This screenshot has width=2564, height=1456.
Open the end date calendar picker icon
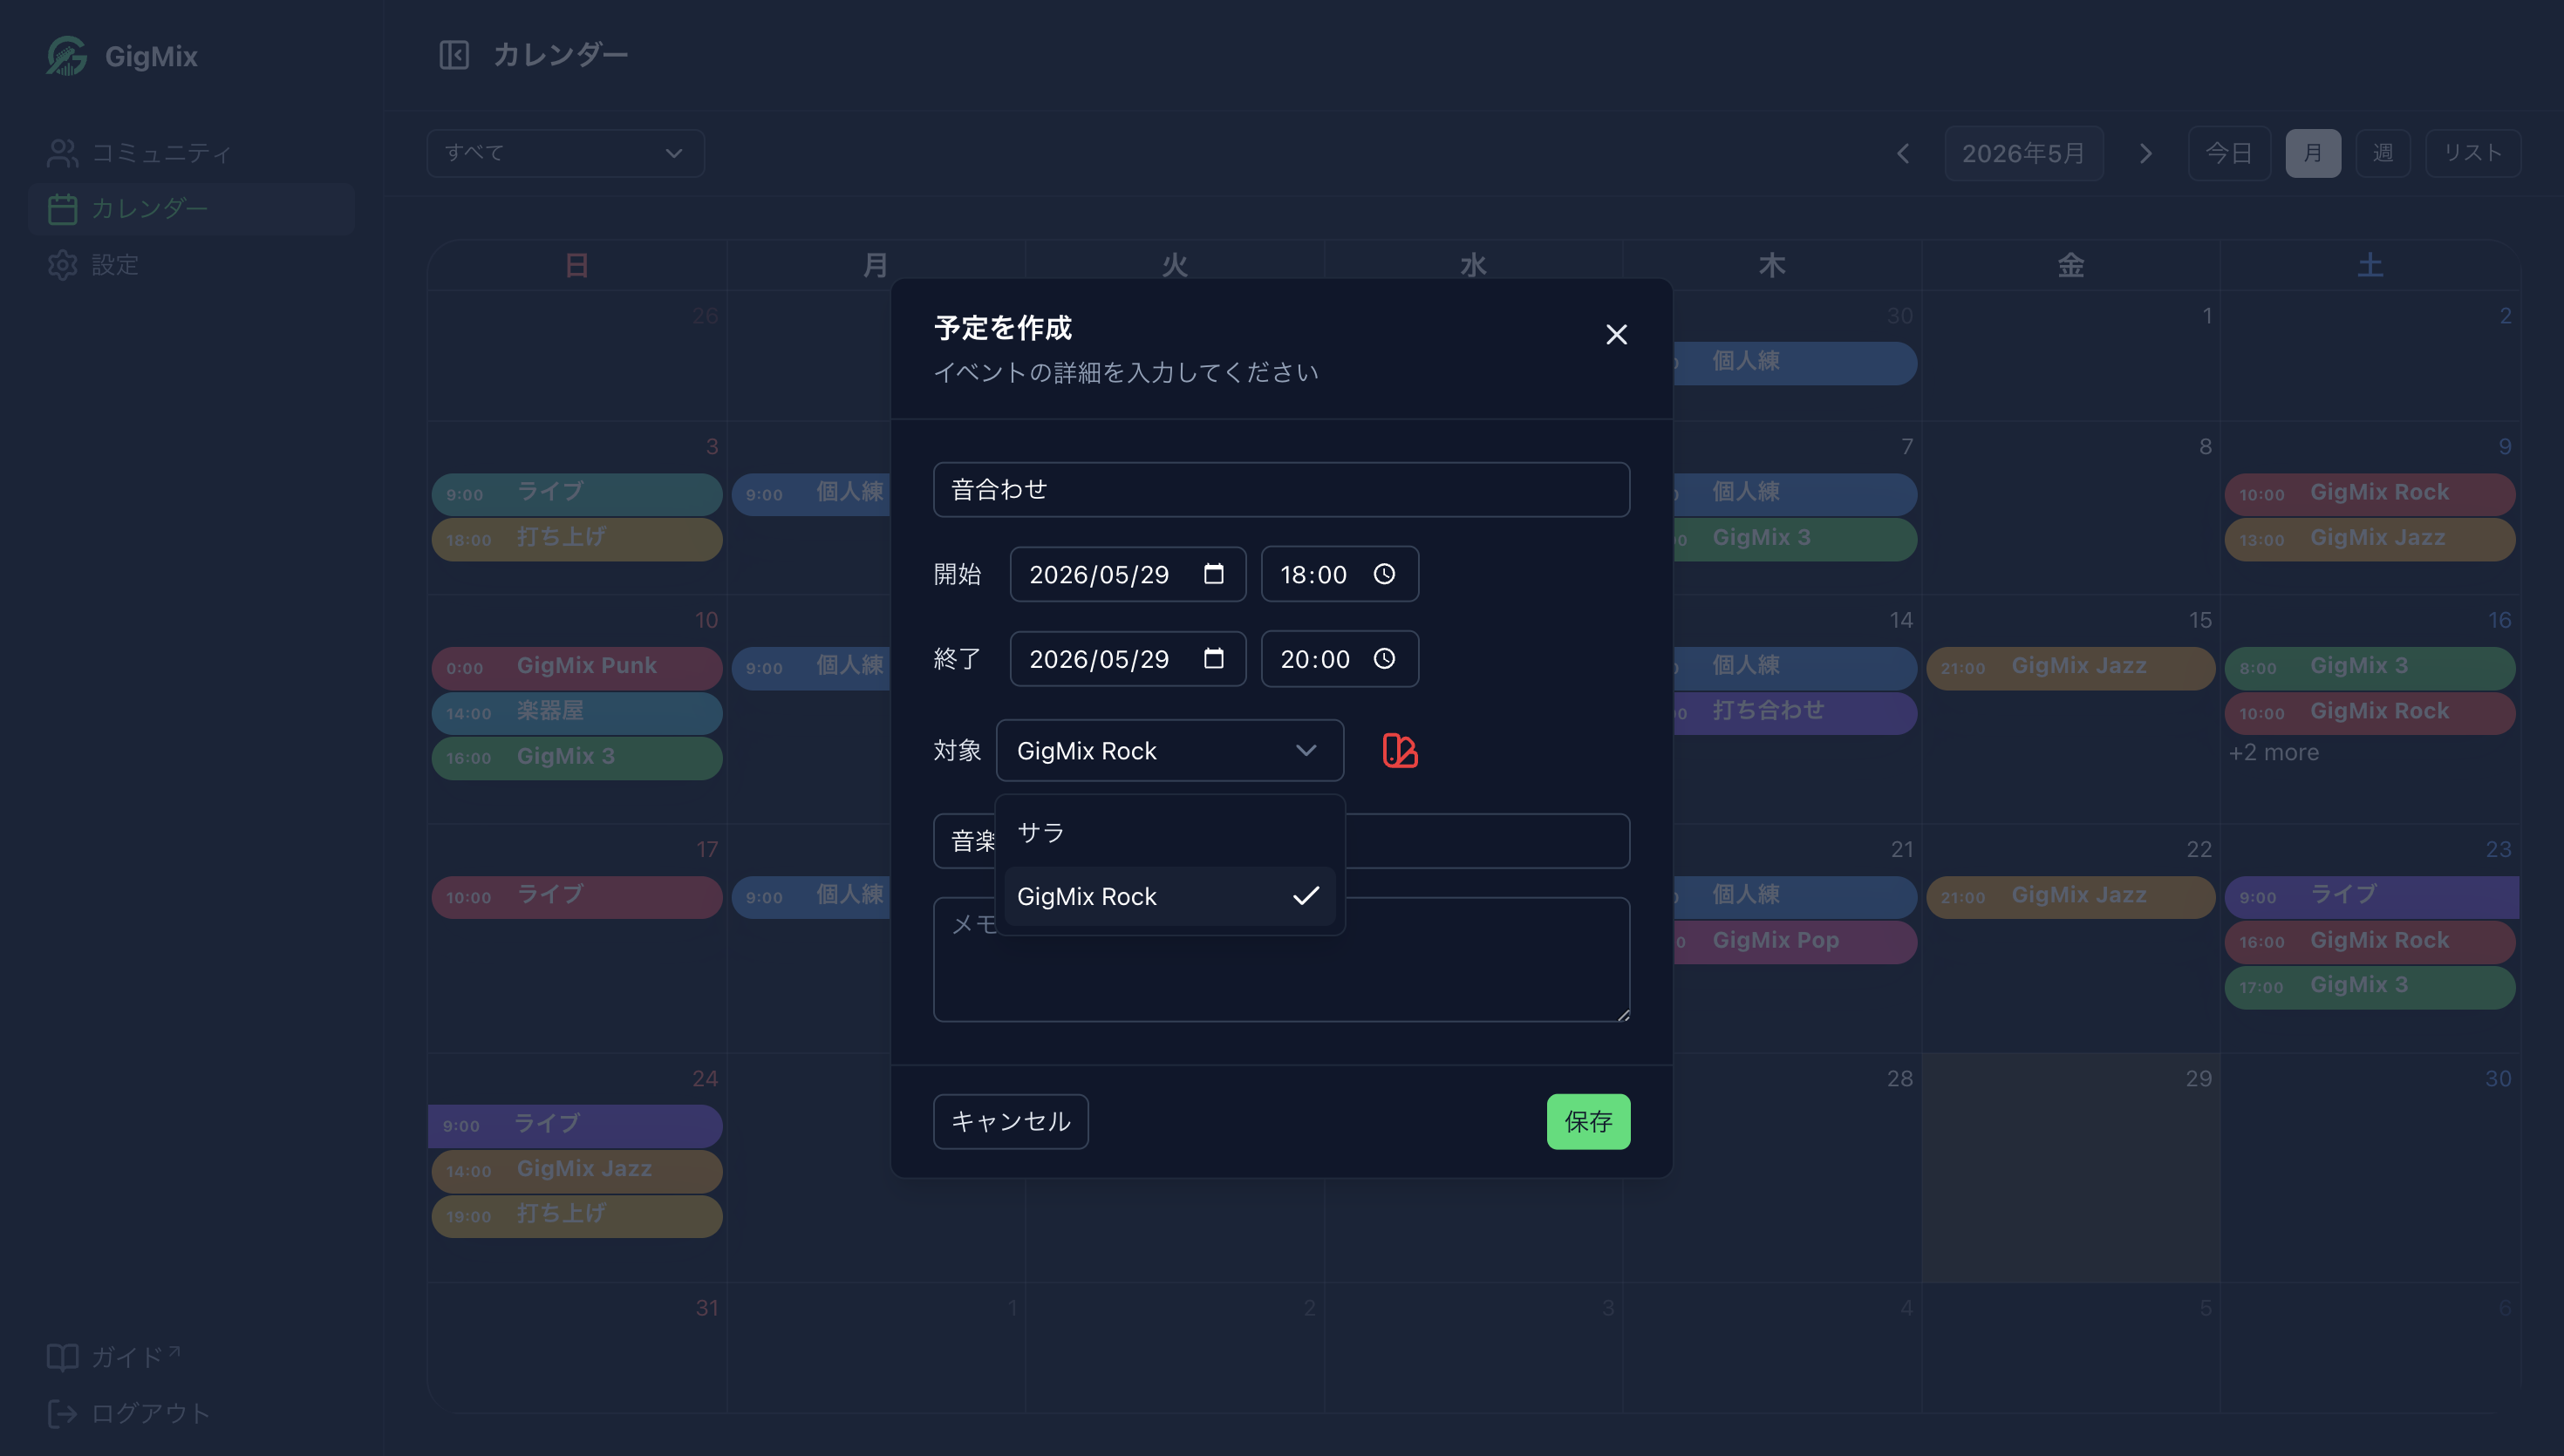point(1213,658)
